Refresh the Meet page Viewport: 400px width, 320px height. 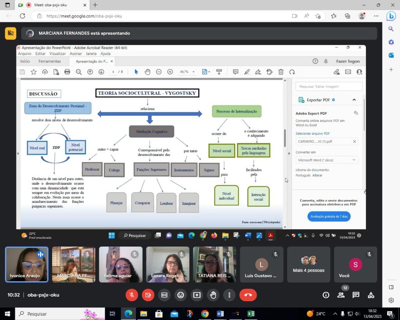pos(22,16)
